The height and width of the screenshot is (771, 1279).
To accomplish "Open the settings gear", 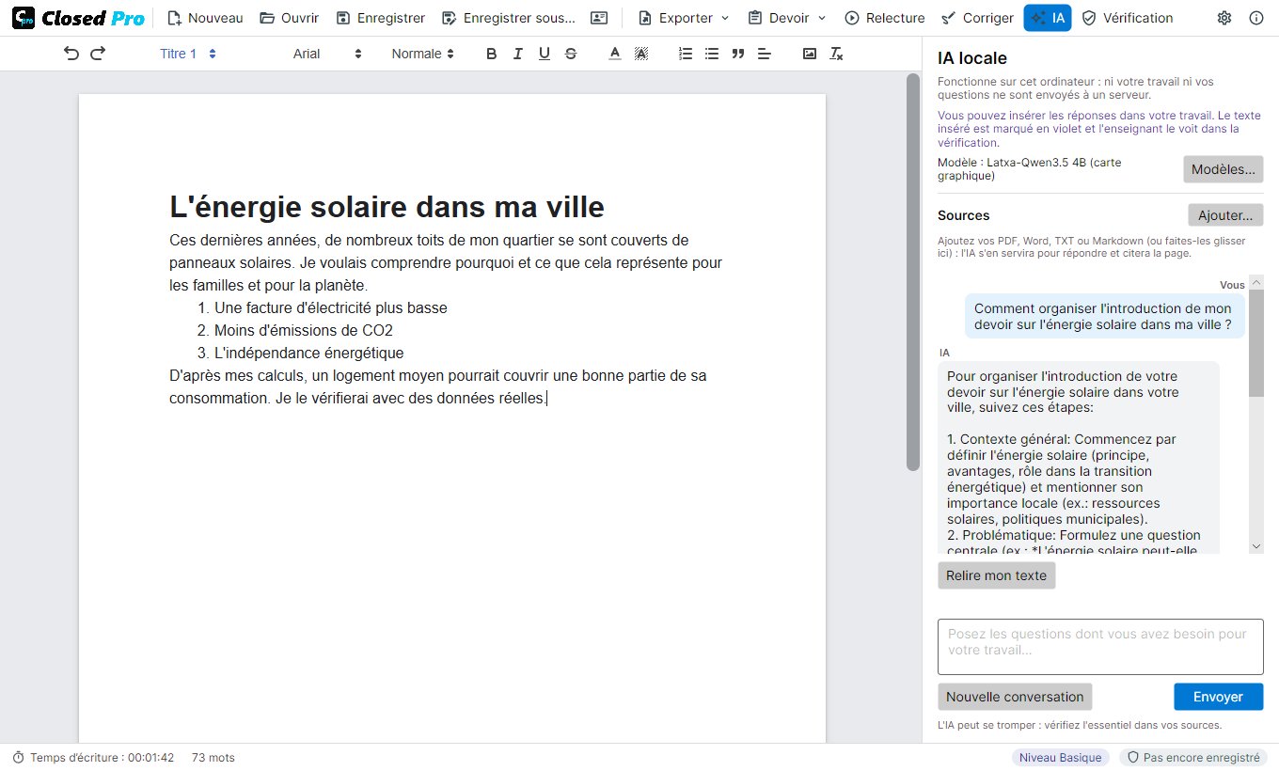I will point(1224,18).
